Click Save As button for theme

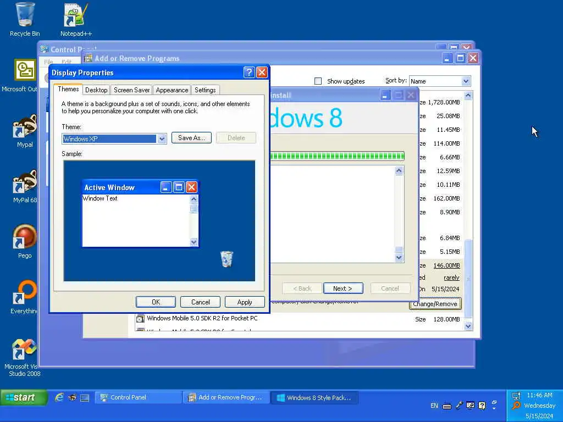191,138
